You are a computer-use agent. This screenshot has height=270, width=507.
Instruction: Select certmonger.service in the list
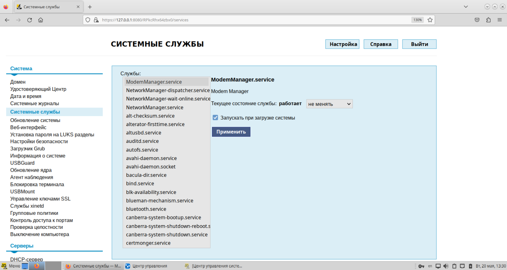pos(167,243)
